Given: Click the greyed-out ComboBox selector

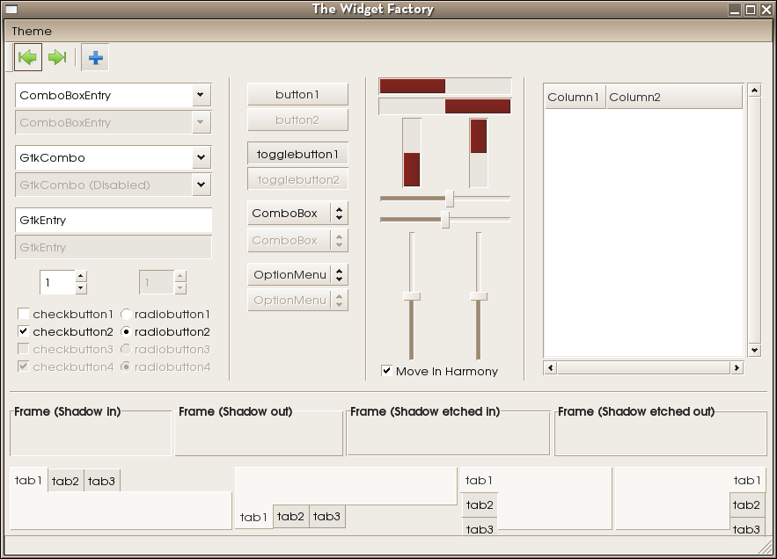Looking at the screenshot, I should 297,240.
